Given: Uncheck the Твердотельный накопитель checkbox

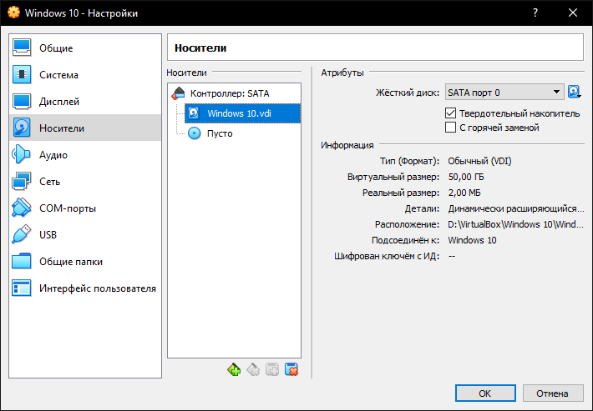Looking at the screenshot, I should (x=450, y=113).
